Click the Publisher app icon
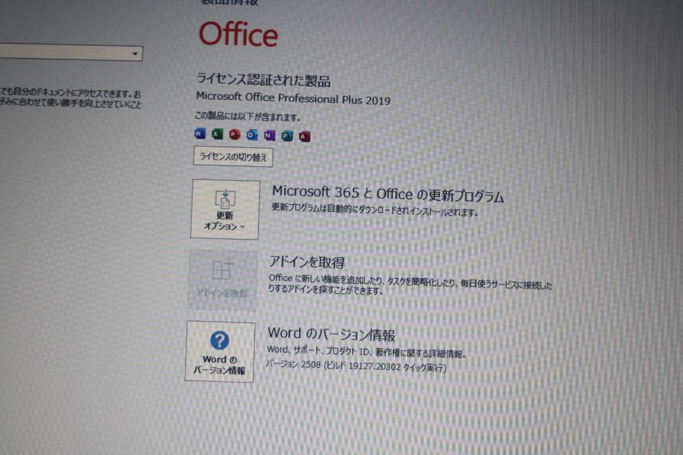The height and width of the screenshot is (455, 683). pos(286,136)
